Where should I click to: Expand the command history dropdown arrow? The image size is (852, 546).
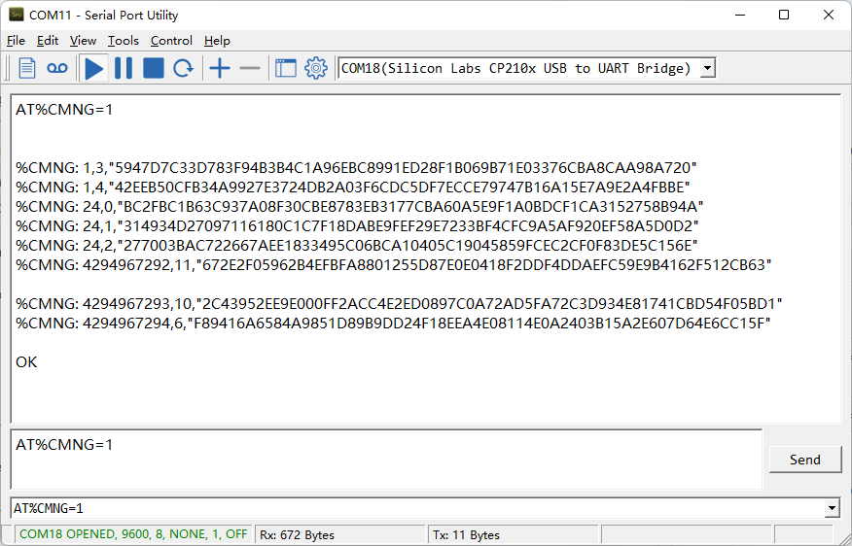[x=832, y=508]
